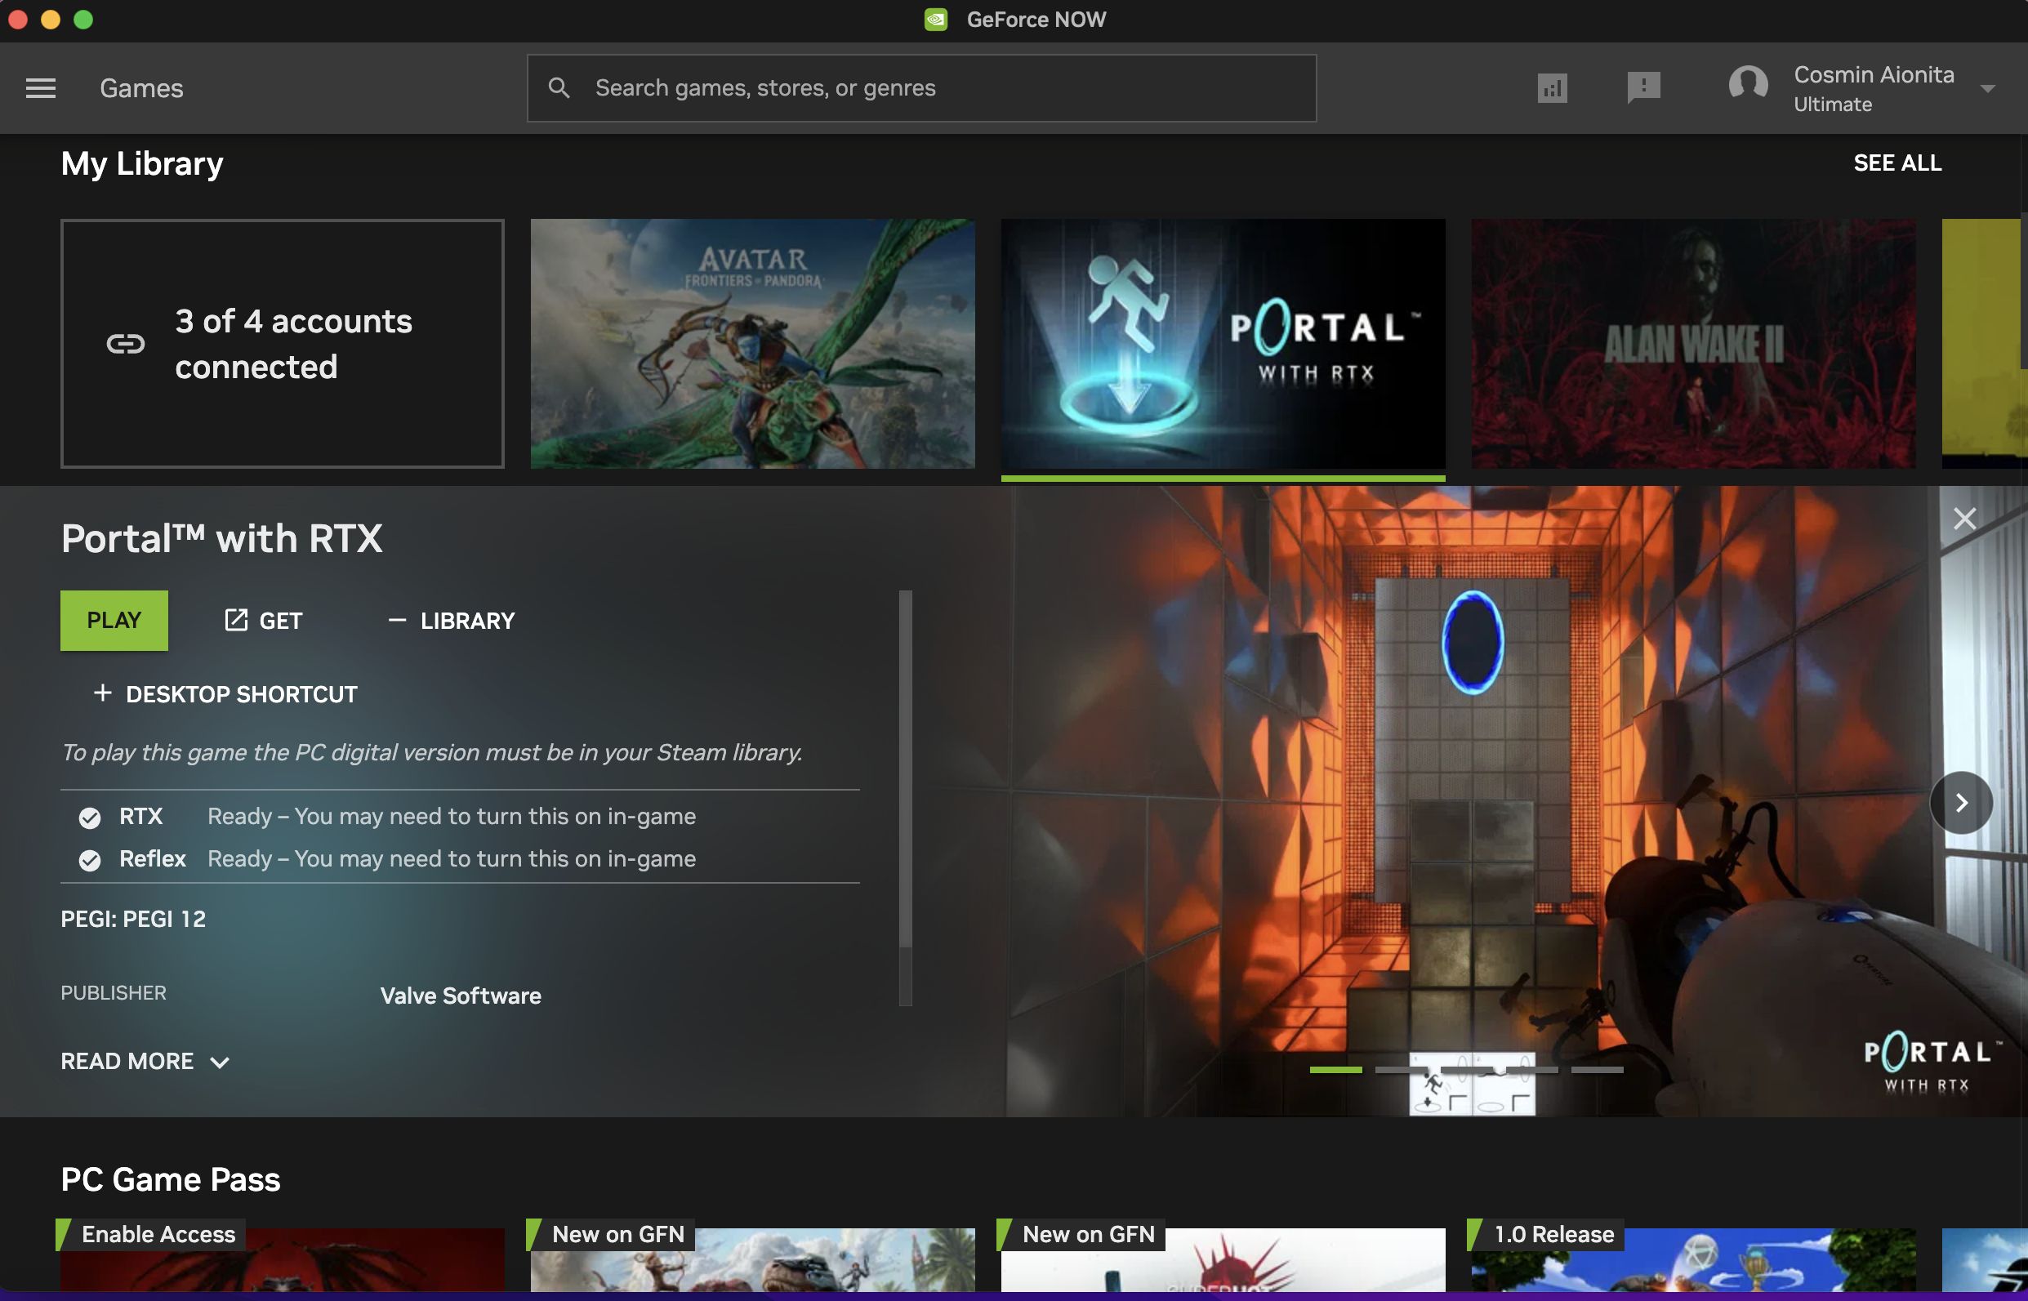Open SEE ALL for My Library
Screen dimensions: 2028x1301
click(x=1897, y=163)
